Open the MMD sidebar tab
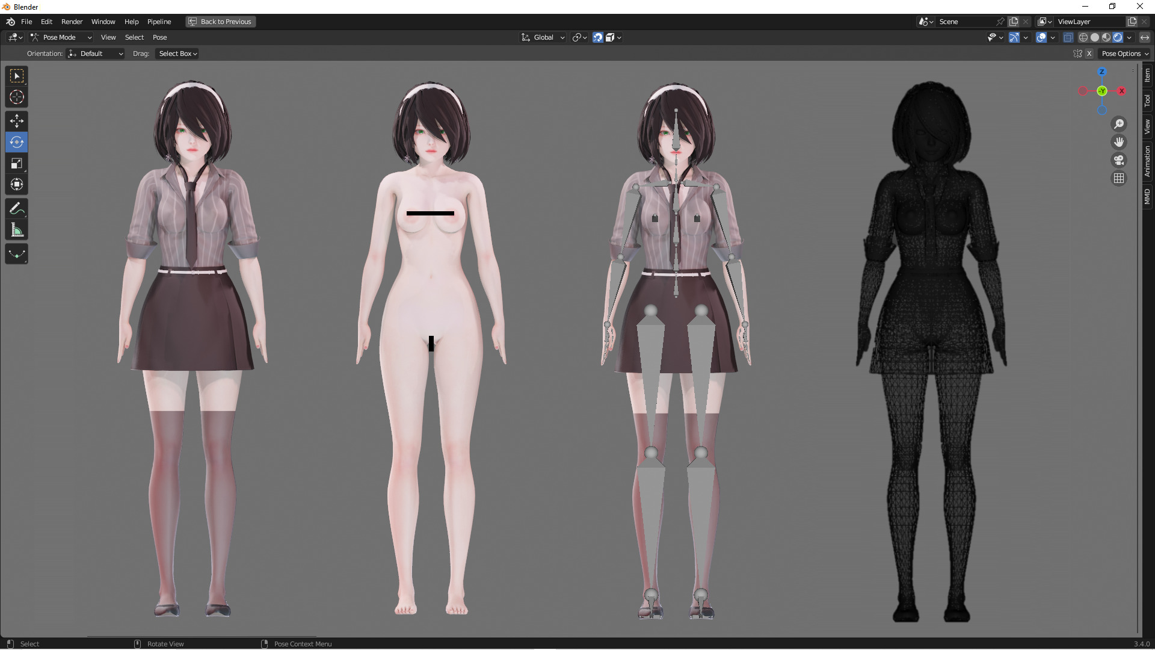1155x650 pixels. pos(1147,196)
